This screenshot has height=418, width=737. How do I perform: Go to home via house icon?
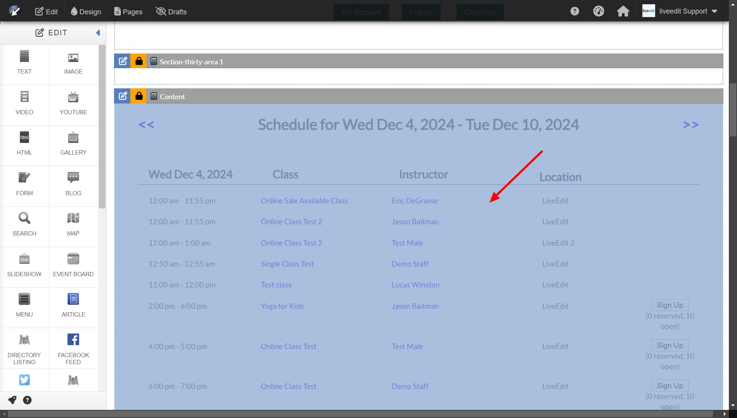(x=623, y=11)
